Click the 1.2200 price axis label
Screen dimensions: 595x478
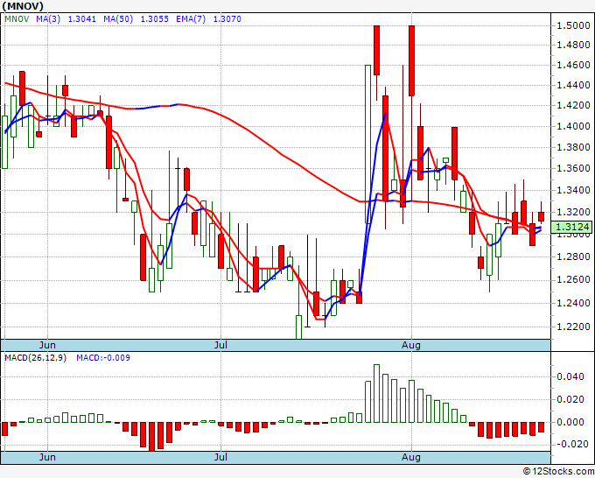573,327
